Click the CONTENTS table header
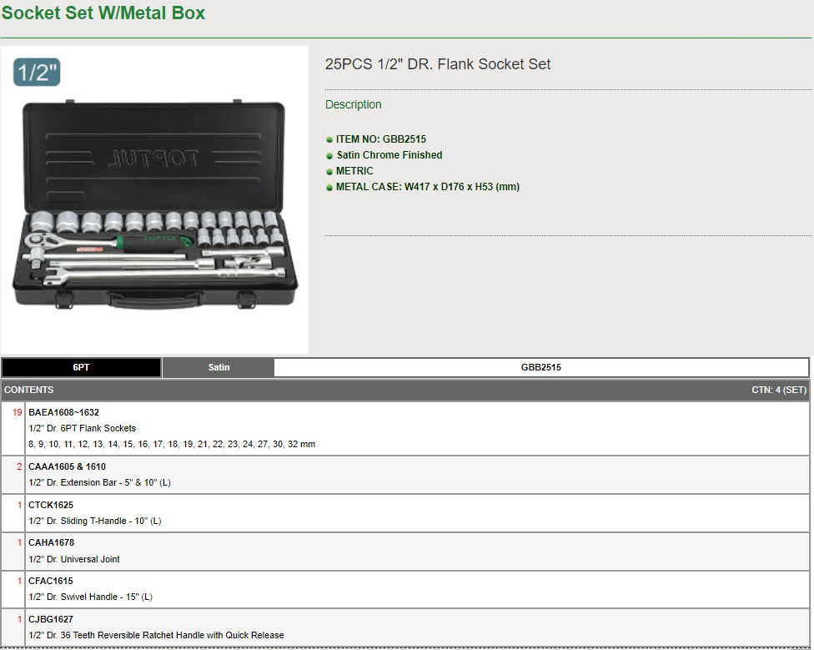Viewport: 814px width, 650px height. tap(29, 390)
